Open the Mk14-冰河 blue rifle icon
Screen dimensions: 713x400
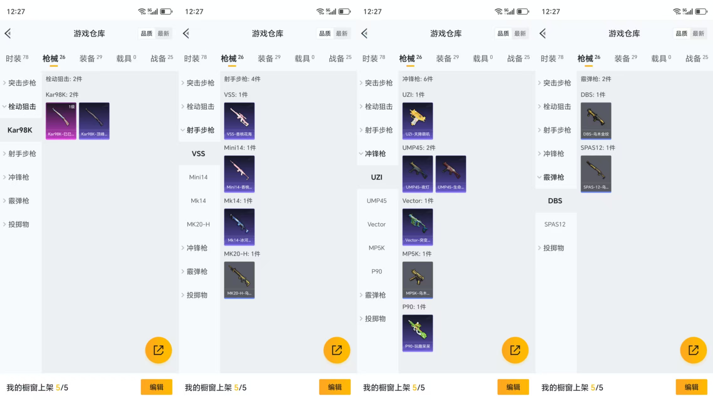(239, 227)
